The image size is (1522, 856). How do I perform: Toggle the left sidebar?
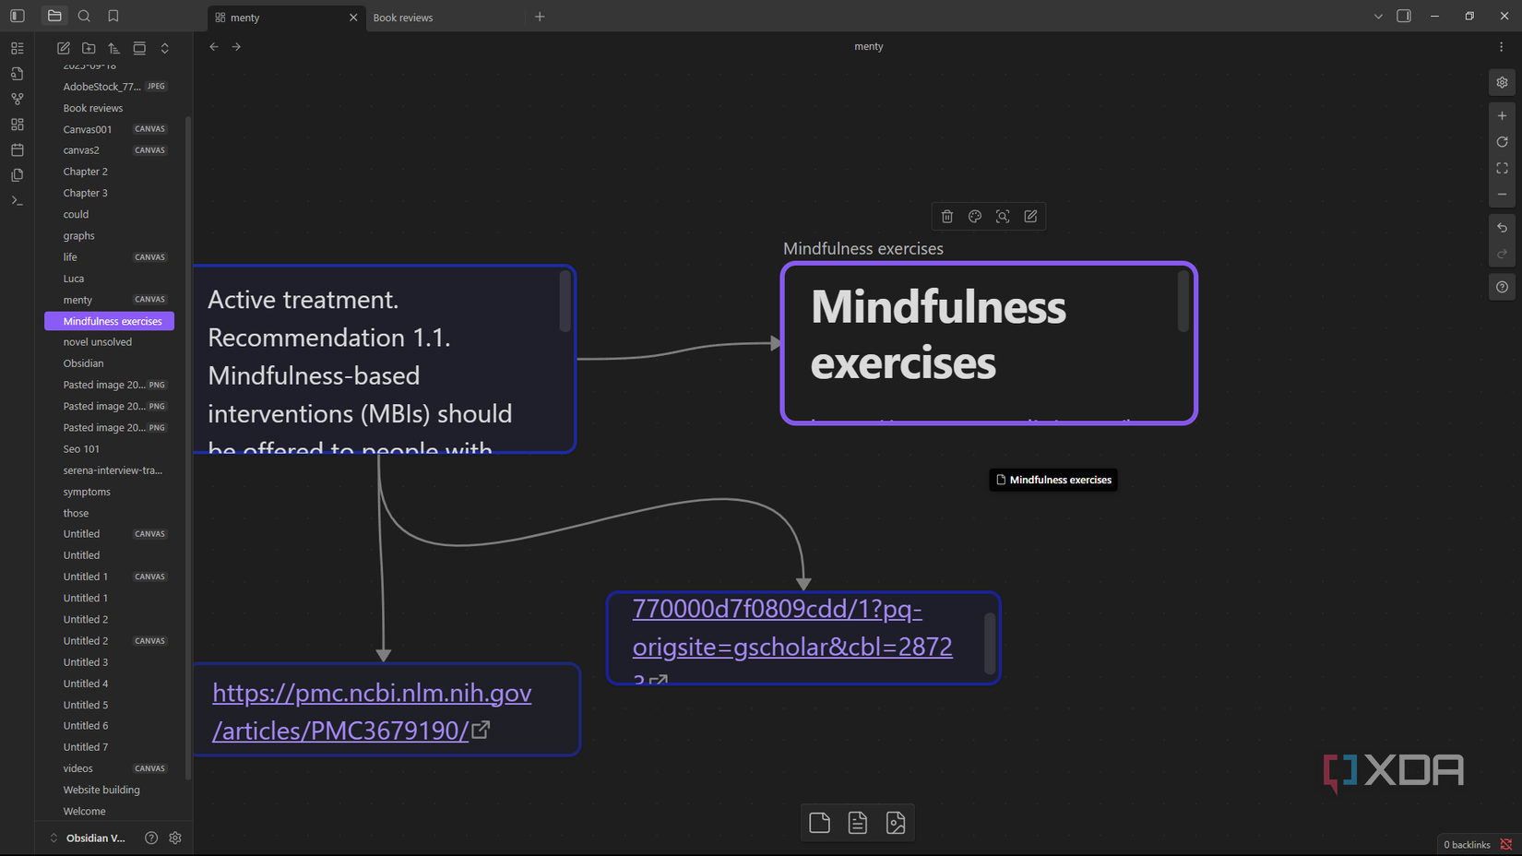click(17, 16)
